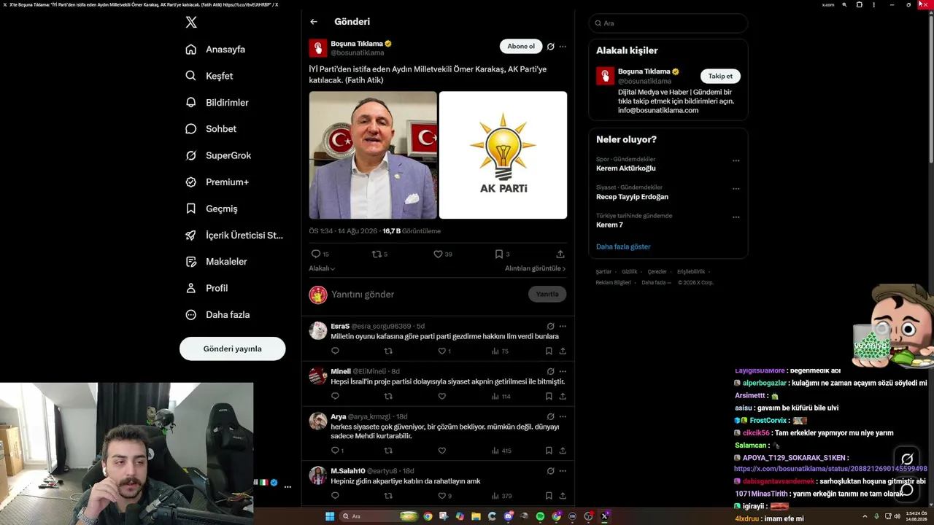The image size is (934, 525).
Task: Open options for Kerem 7 trend
Action: point(736,217)
